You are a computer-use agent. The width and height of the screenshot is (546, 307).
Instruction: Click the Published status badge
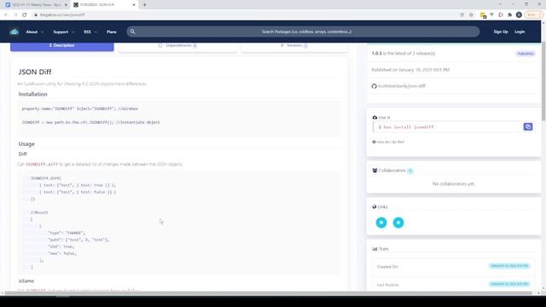pos(526,54)
